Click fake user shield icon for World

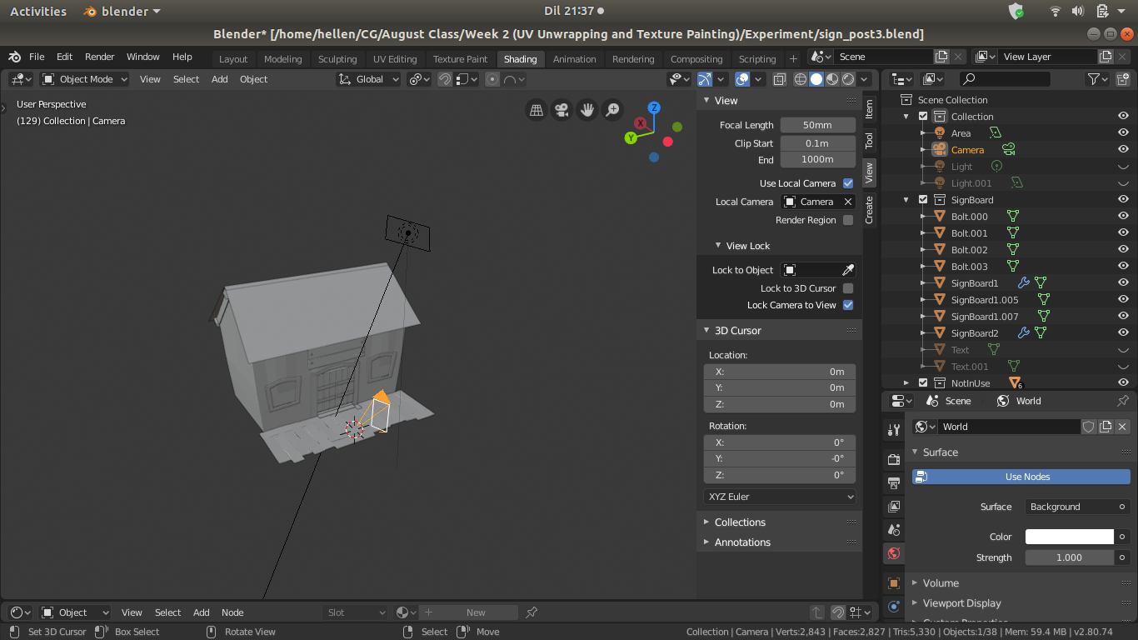[1088, 427]
